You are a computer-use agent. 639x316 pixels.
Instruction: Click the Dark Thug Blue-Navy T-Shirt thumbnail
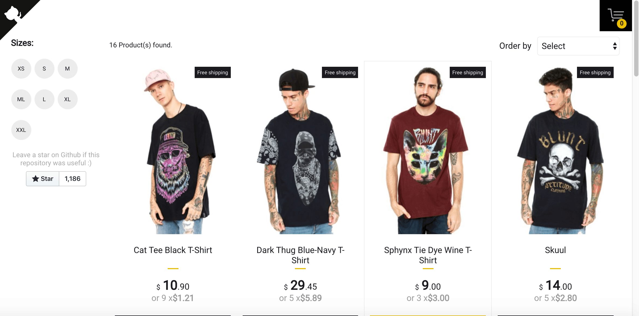click(300, 150)
